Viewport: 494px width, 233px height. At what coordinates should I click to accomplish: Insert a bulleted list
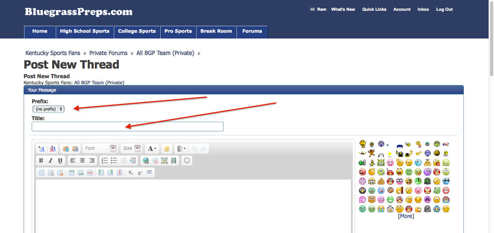pos(114,161)
